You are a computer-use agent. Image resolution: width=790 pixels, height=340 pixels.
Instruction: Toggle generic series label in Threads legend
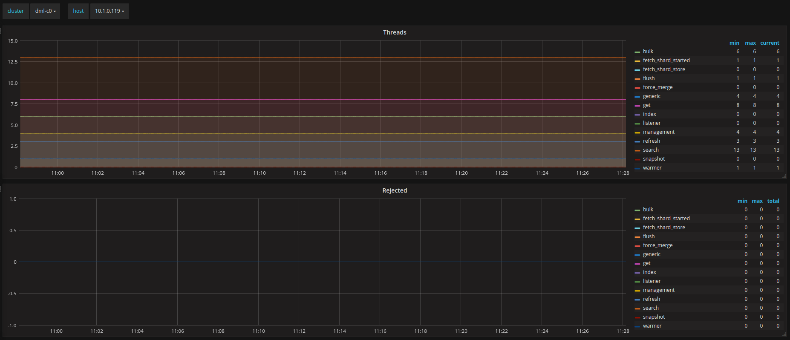pyautogui.click(x=652, y=96)
